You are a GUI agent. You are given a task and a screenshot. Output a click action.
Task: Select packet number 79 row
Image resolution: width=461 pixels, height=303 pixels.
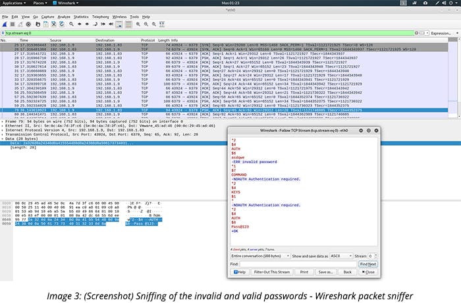(x=224, y=110)
